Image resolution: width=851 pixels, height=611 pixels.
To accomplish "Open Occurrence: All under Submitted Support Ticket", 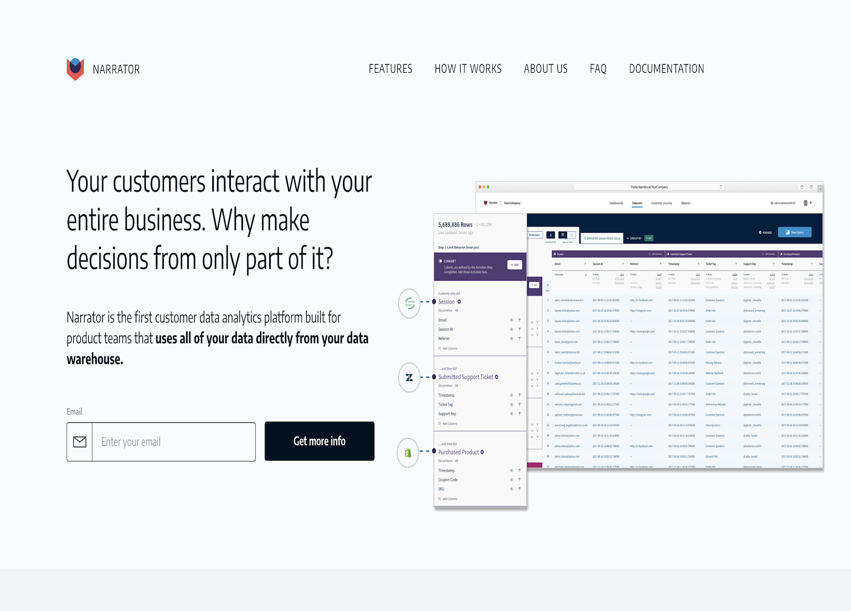I will coord(448,386).
